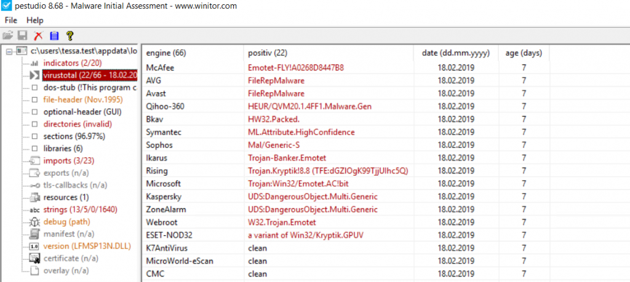Select version (LFMSP13N.DLL) tree item

coord(87,246)
